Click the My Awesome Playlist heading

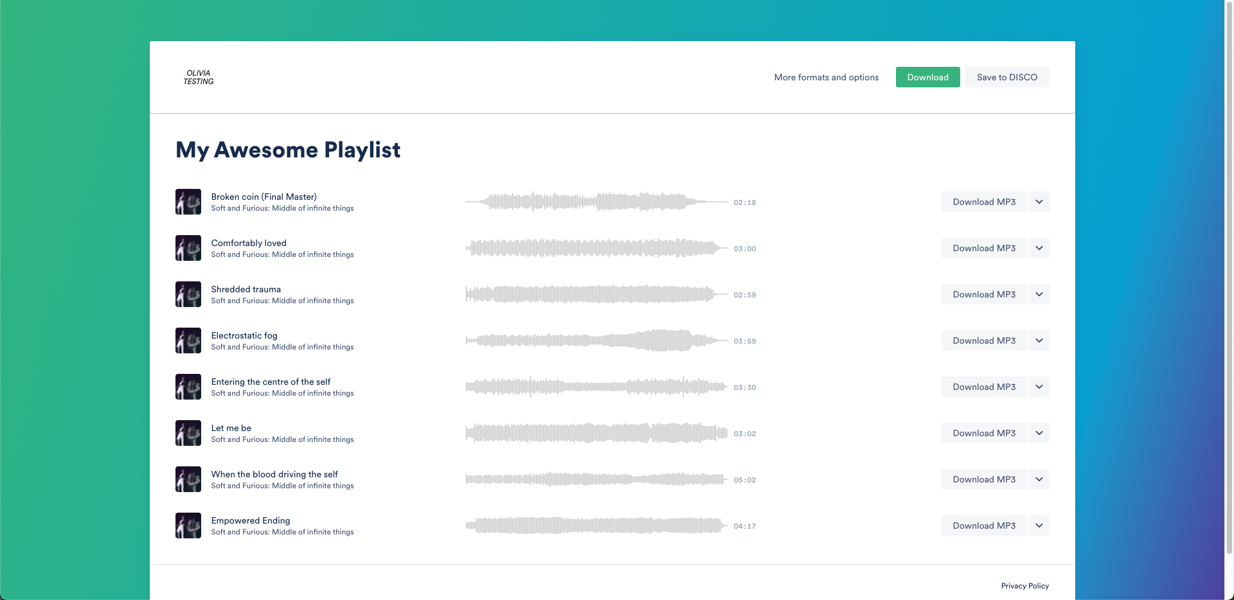coord(288,150)
